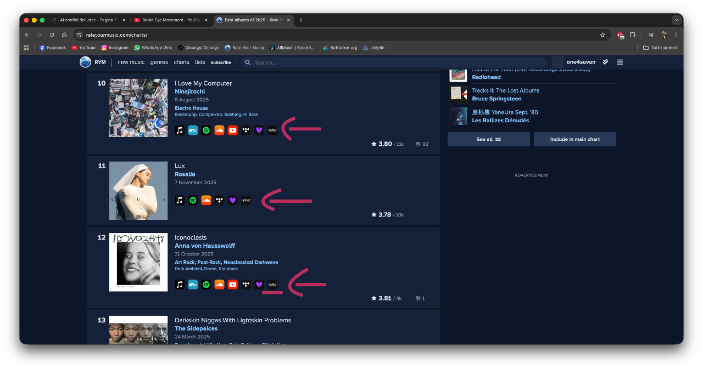703x370 pixels.
Task: Click the RYM search field
Action: (x=395, y=62)
